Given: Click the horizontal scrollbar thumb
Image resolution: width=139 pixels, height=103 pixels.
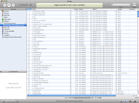Looking at the screenshot, I should [71, 96].
